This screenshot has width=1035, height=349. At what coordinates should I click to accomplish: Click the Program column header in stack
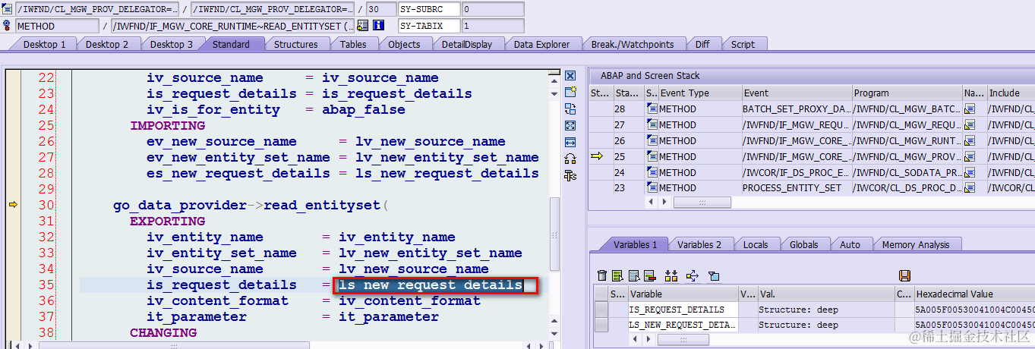click(x=907, y=93)
